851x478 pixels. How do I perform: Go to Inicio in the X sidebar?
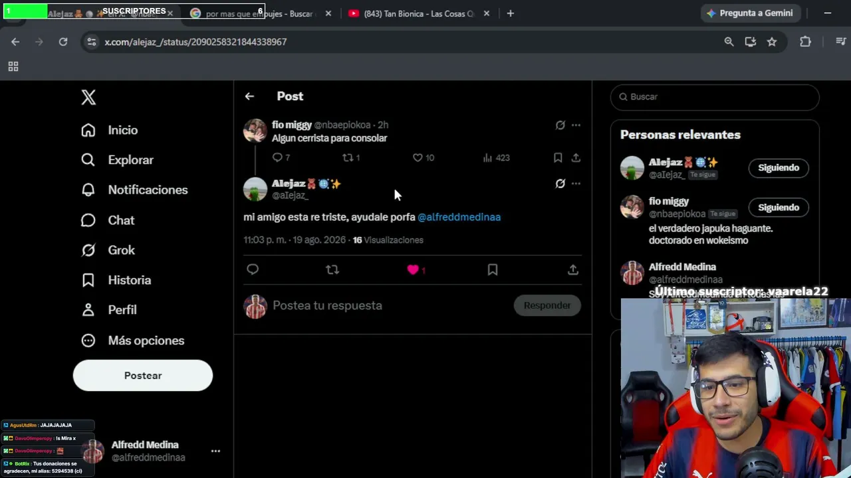[x=110, y=130]
